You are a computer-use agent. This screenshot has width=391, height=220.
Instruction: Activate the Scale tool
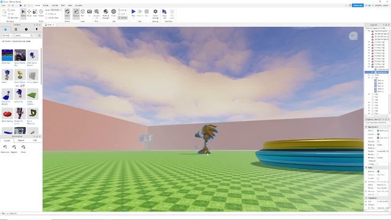point(35,13)
